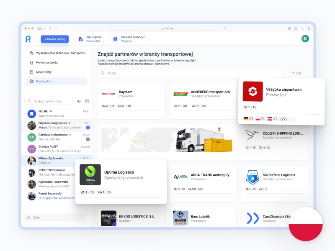Open the Sszybka ciężarówka card
Screen dimensions: 335x251
tap(281, 101)
